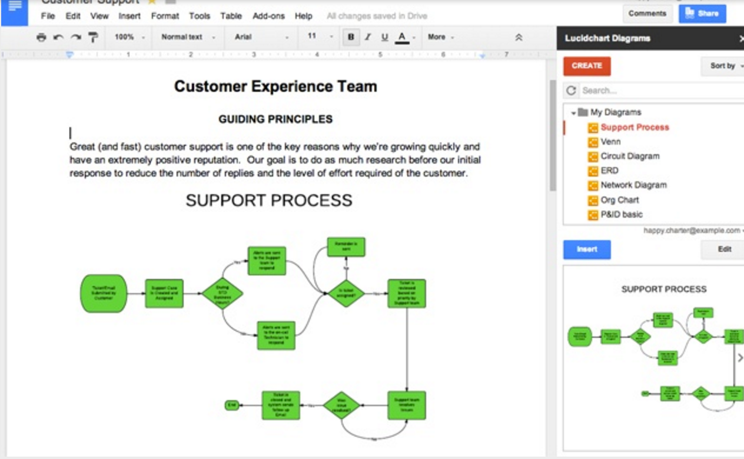Toggle italic formatting
This screenshot has height=459, width=744.
pos(367,37)
